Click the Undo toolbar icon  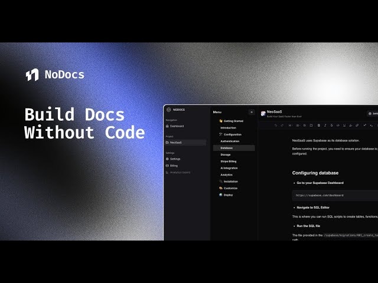click(x=276, y=126)
